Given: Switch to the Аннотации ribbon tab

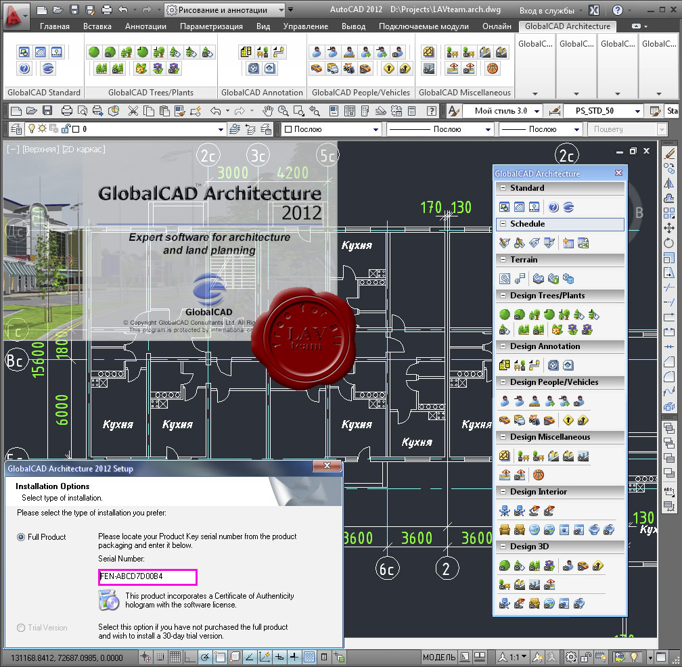Looking at the screenshot, I should click(x=145, y=26).
